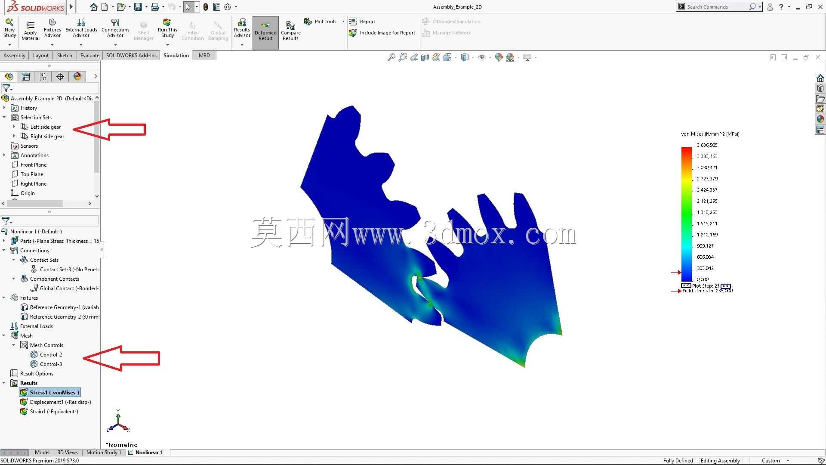Collapse the Mesh Controls node
This screenshot has height=465, width=826.
[x=14, y=345]
